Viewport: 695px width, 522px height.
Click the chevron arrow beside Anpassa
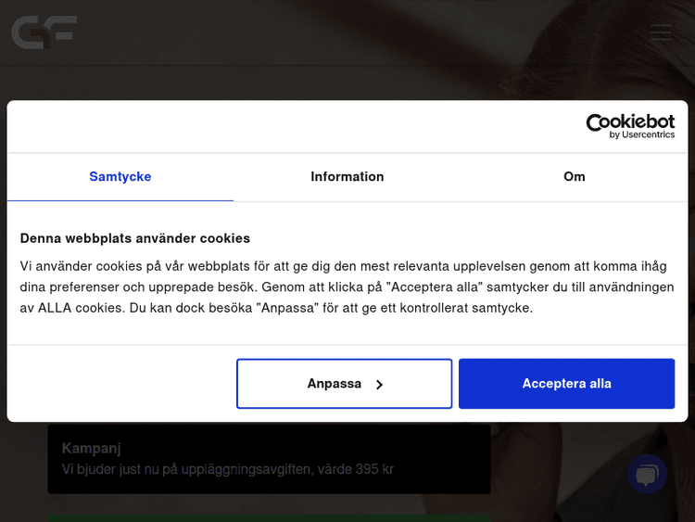tap(380, 385)
